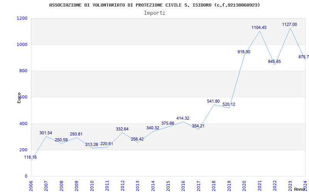Click the 2013 year label

[138, 186]
